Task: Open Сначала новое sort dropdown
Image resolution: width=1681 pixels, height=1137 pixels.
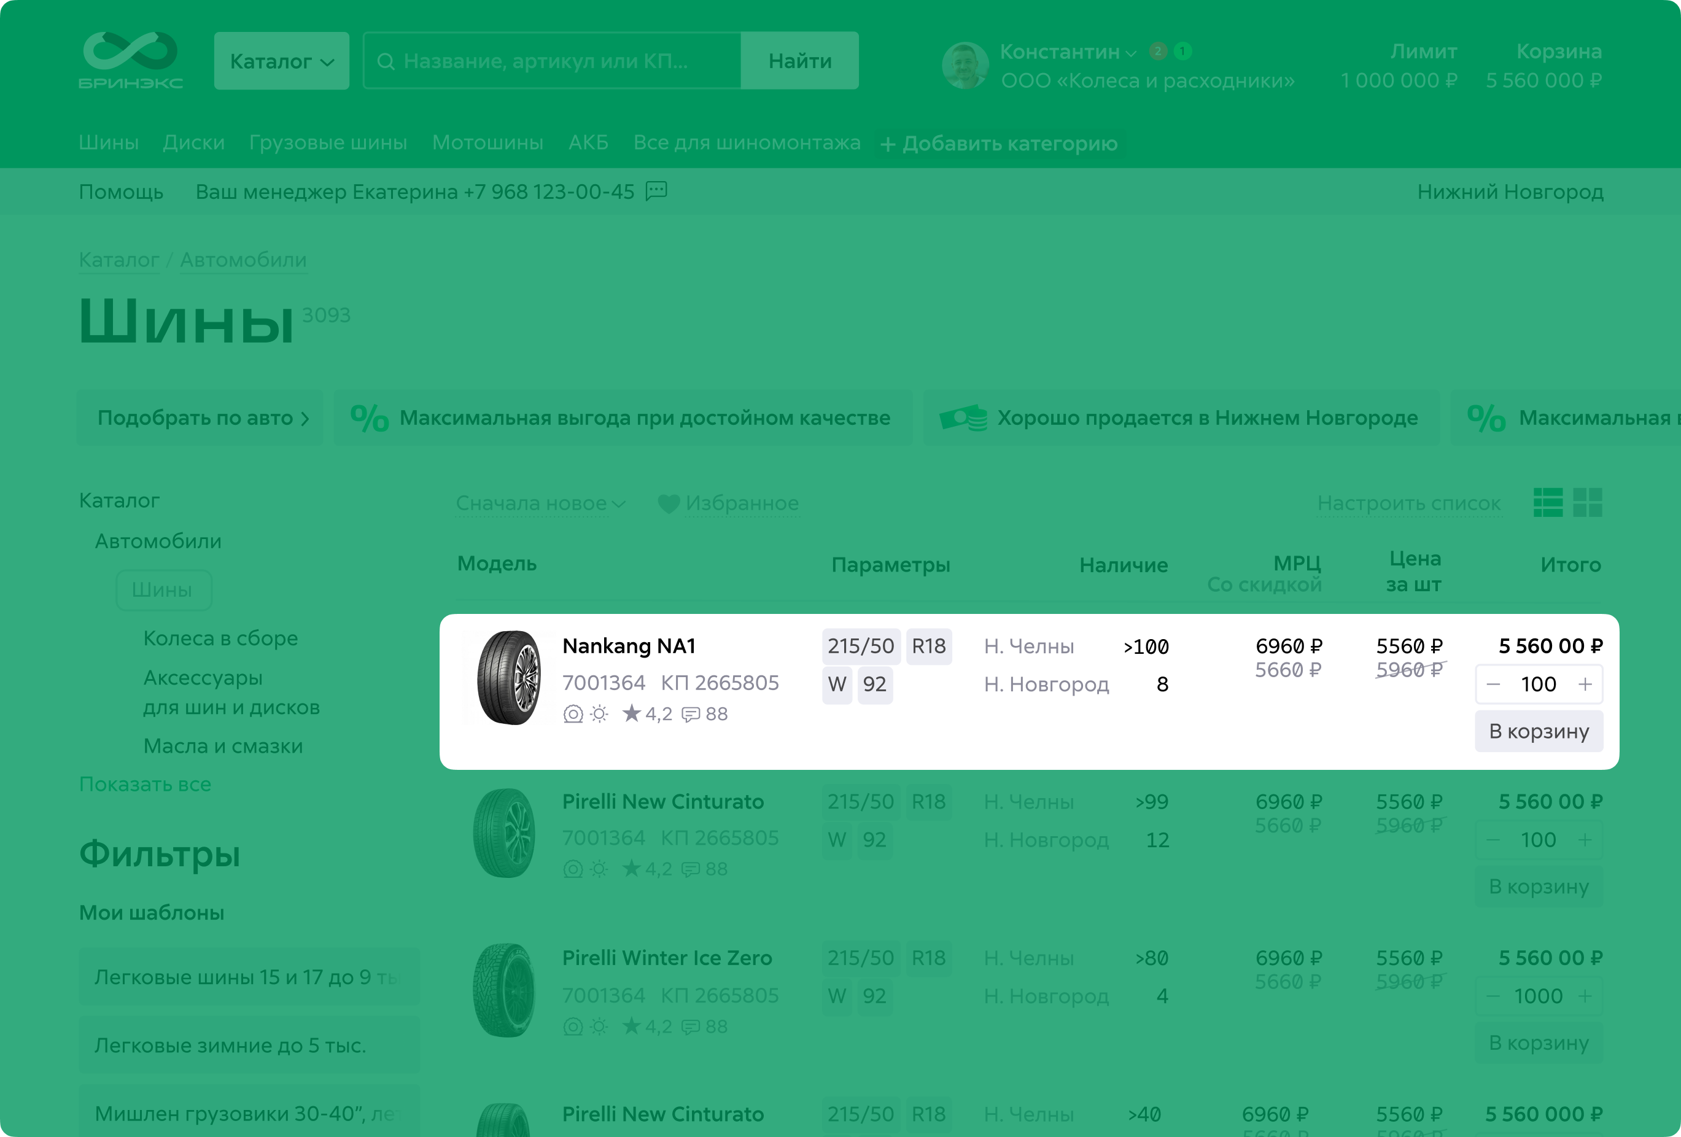Action: 540,503
